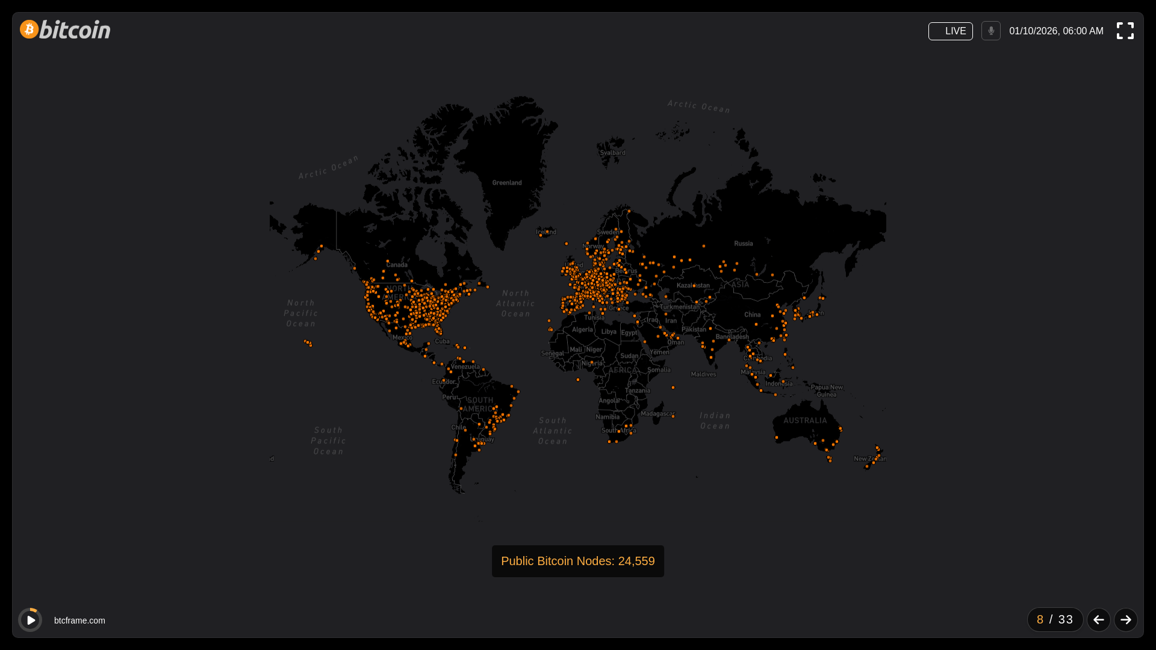
Task: Go to the next slide arrow
Action: pos(1125,619)
